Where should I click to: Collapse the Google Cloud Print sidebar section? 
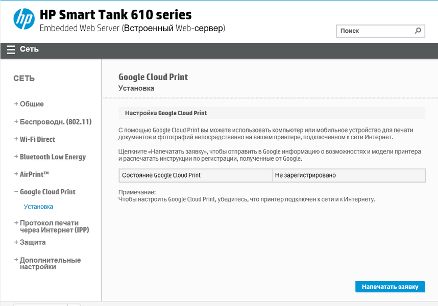(x=47, y=192)
